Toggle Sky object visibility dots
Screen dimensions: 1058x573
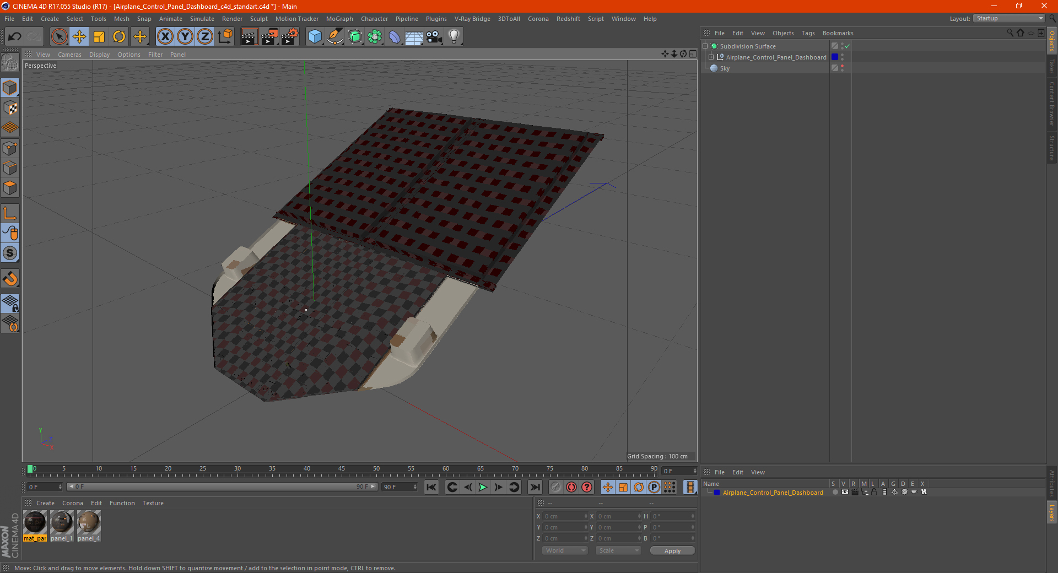[x=843, y=68]
